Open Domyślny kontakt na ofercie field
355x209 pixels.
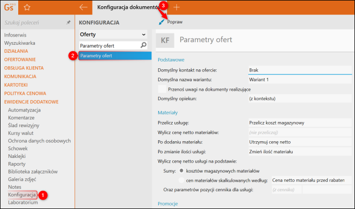click(300, 70)
